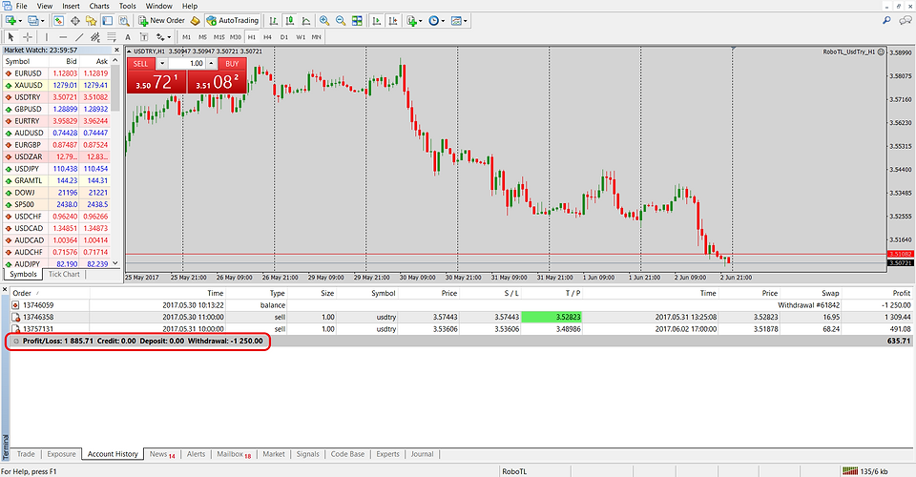Switch timeframe to M15
The image size is (916, 477).
point(219,37)
